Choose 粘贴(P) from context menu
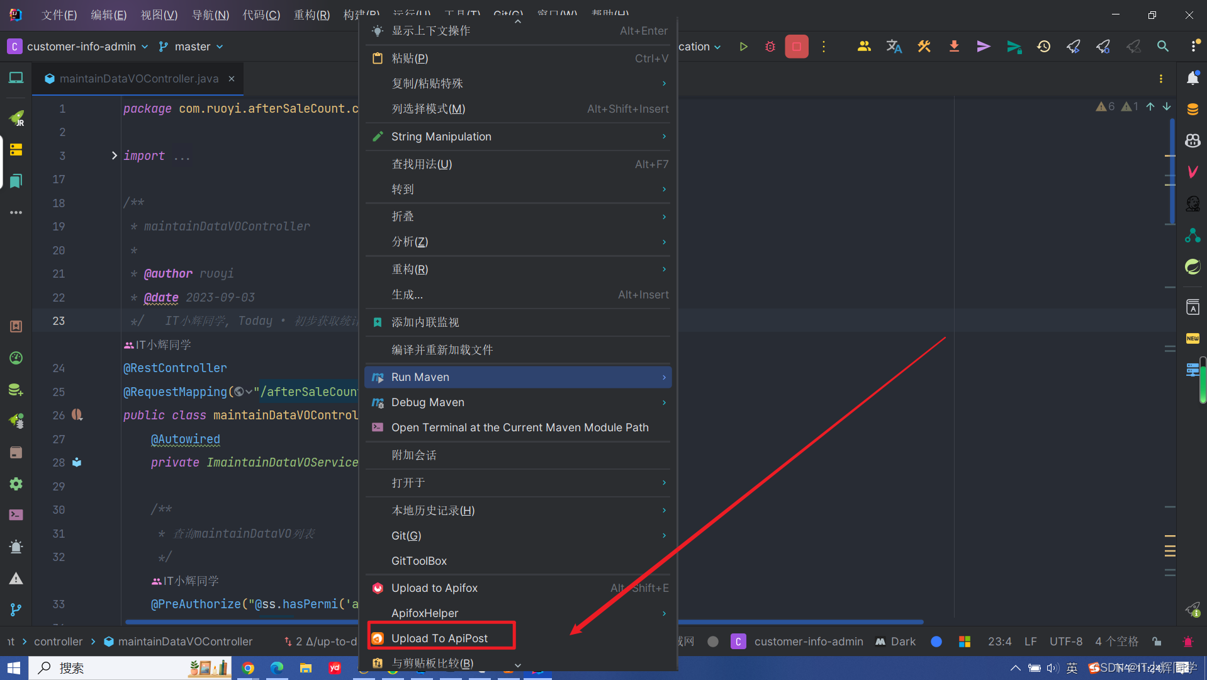Image resolution: width=1207 pixels, height=680 pixels. [518, 59]
